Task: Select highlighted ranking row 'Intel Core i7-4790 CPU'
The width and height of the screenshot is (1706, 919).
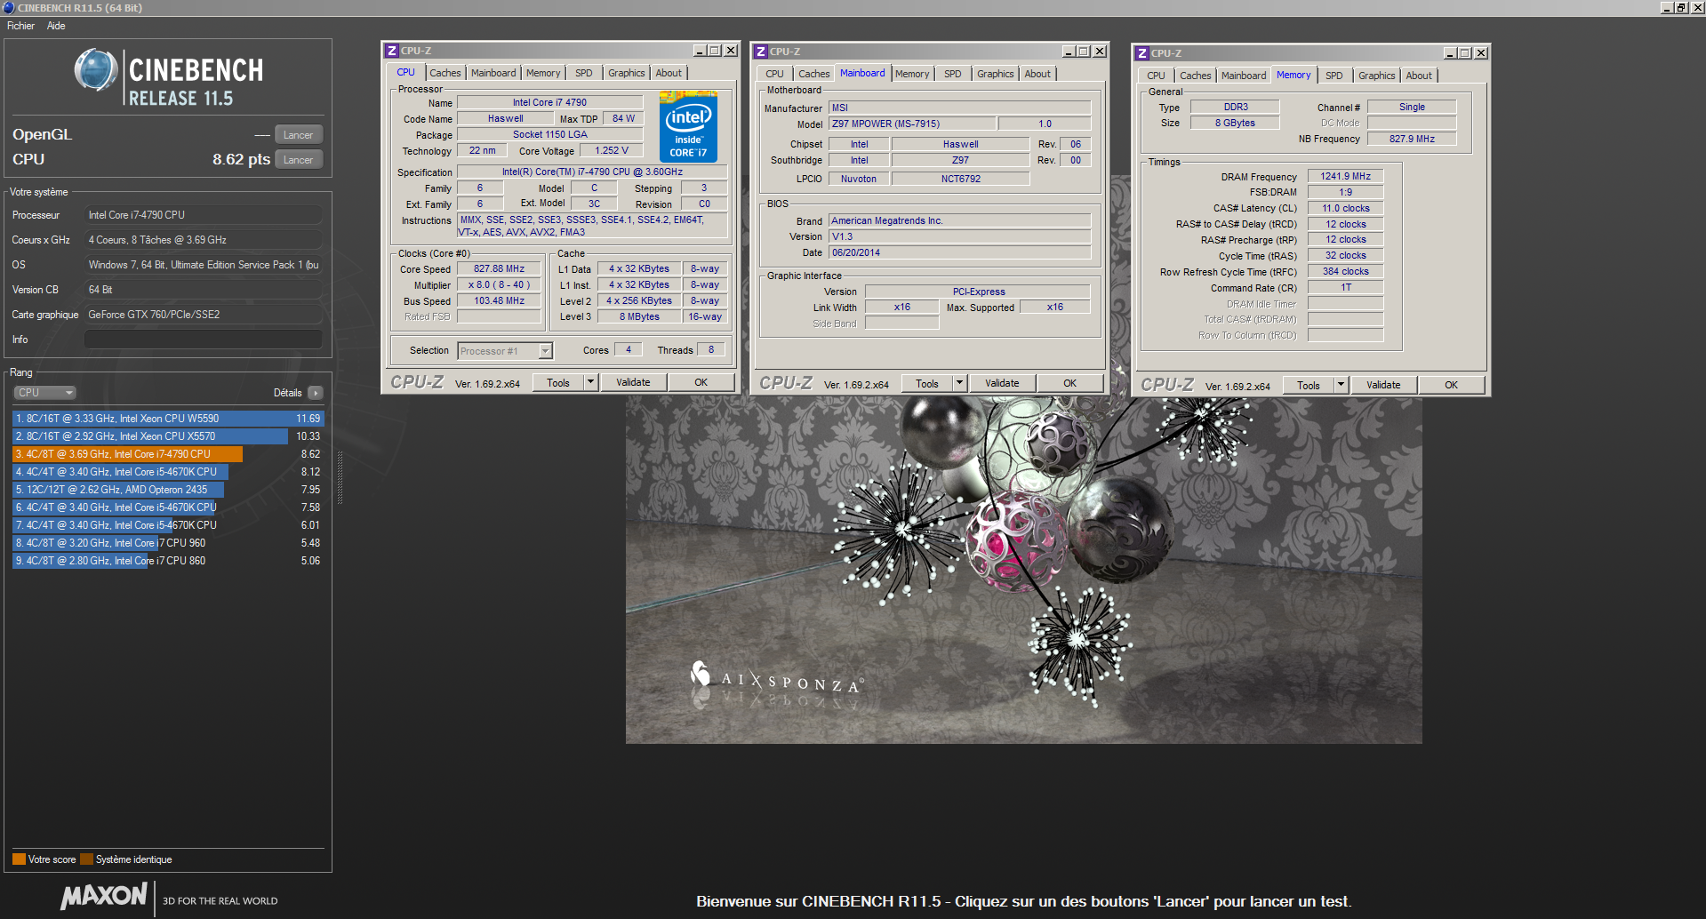Action: point(168,454)
